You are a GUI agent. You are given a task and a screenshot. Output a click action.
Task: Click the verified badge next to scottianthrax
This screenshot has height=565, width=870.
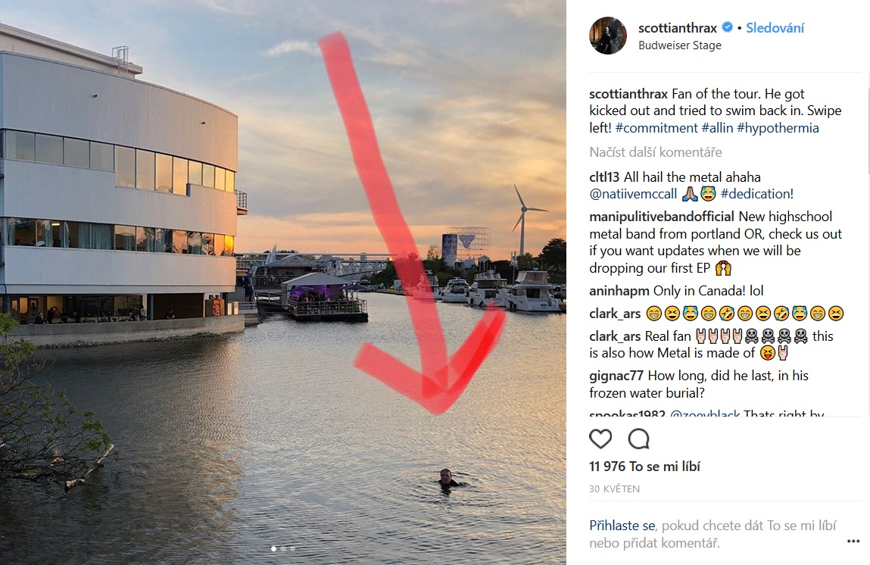tap(727, 28)
